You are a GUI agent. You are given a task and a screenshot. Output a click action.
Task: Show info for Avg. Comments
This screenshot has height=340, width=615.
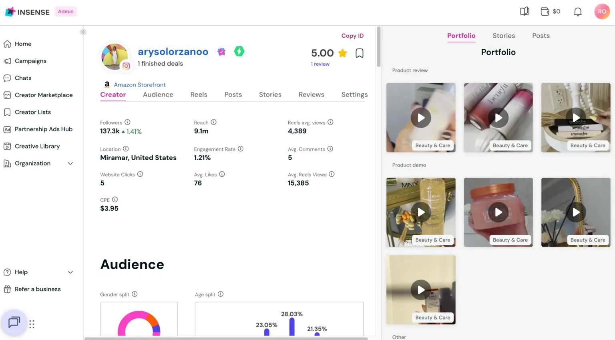(330, 149)
